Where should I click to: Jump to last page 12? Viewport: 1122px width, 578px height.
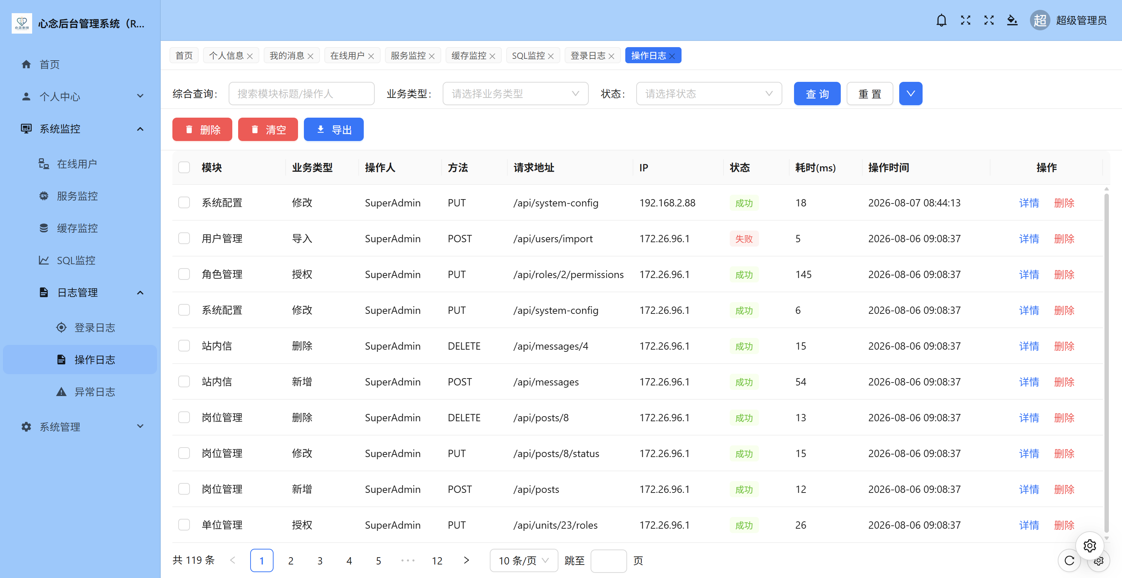click(437, 560)
